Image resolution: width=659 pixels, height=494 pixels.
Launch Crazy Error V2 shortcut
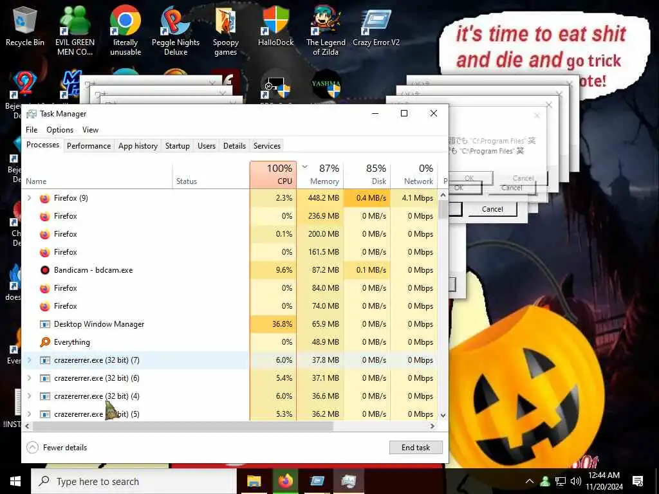click(376, 26)
